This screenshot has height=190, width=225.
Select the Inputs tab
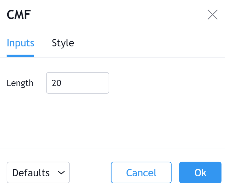tap(20, 43)
